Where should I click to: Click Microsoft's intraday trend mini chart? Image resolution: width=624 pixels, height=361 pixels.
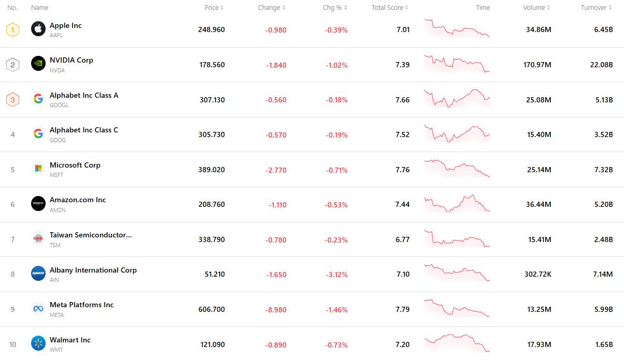coord(457,169)
